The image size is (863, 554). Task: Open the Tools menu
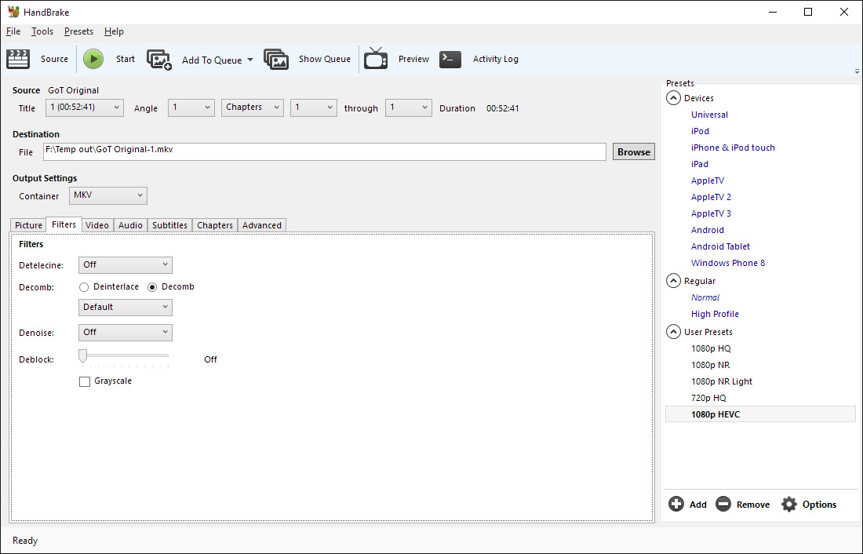point(42,31)
